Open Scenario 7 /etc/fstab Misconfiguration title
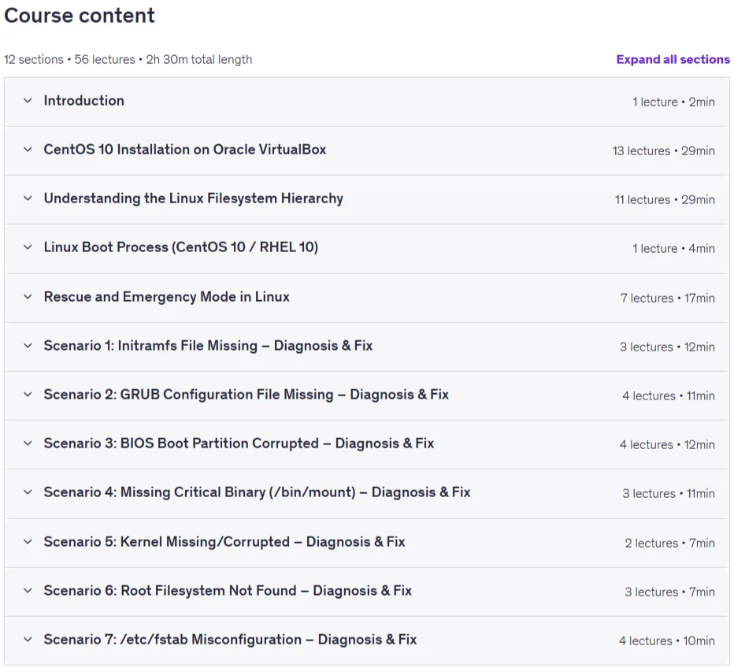The height and width of the screenshot is (672, 734). [x=230, y=639]
